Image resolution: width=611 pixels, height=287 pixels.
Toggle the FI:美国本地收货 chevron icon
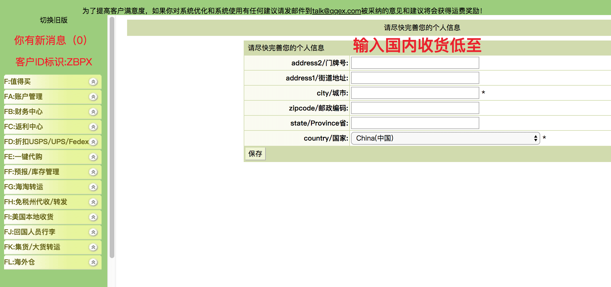[93, 217]
